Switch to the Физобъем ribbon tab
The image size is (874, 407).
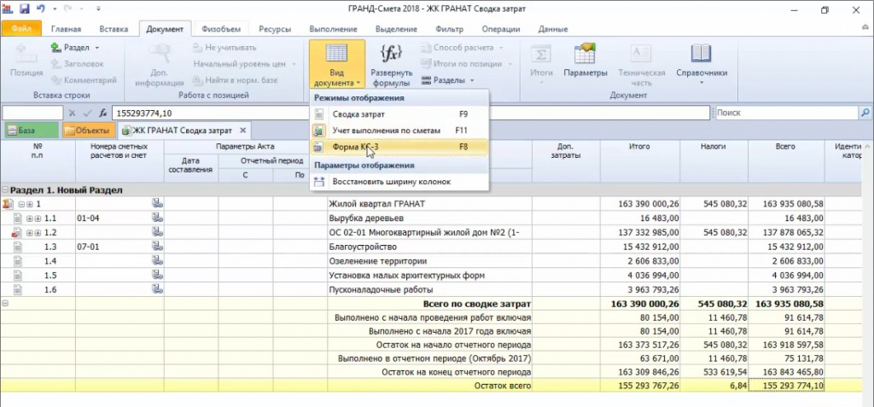click(x=221, y=29)
